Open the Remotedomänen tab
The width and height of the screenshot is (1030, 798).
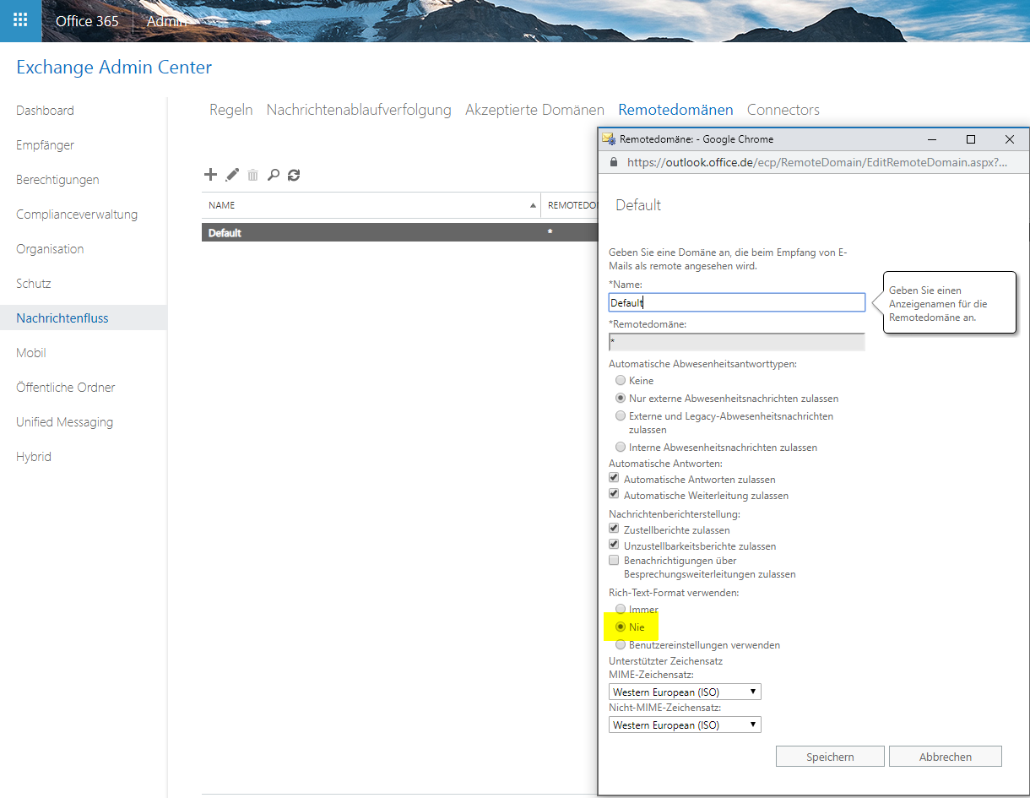tap(675, 110)
